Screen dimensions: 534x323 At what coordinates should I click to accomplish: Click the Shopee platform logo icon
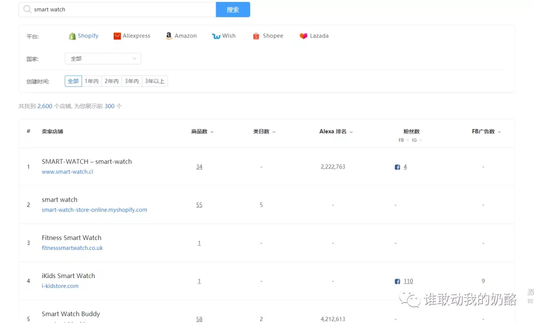256,36
